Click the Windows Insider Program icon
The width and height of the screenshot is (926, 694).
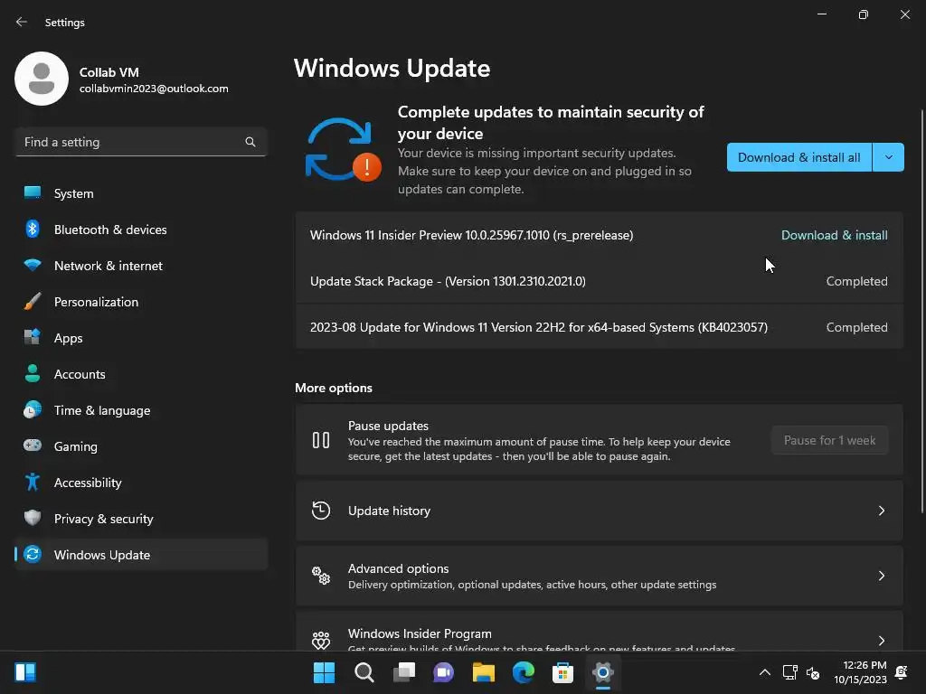click(321, 641)
